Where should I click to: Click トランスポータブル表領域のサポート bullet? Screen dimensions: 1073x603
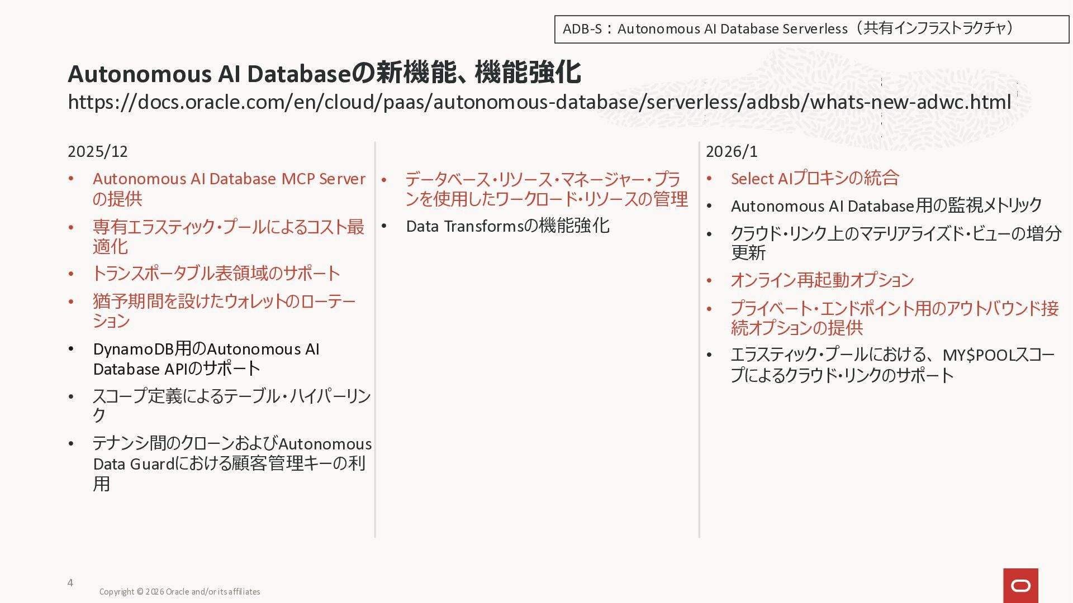tap(216, 273)
